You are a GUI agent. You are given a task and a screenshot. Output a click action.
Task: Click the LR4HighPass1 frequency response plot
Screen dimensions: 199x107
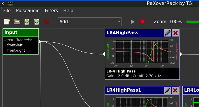tap(142, 101)
